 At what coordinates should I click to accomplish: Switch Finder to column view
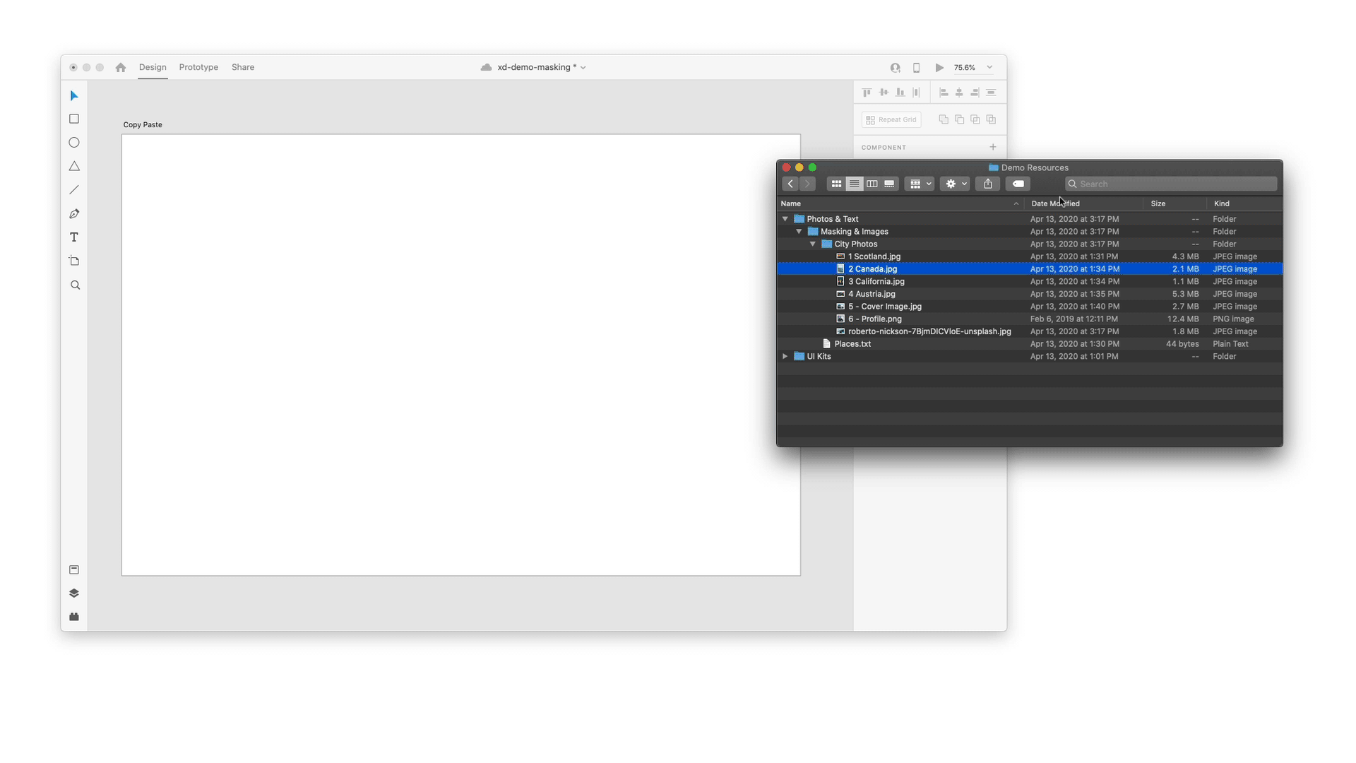[x=872, y=184]
